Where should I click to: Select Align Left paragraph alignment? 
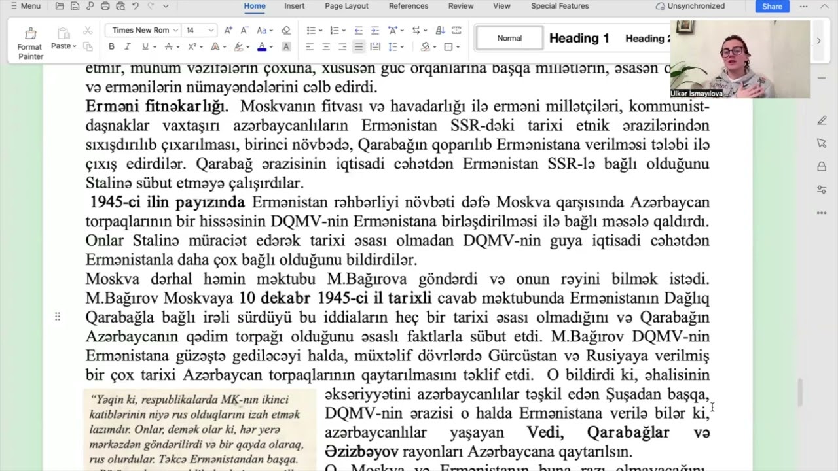[309, 46]
